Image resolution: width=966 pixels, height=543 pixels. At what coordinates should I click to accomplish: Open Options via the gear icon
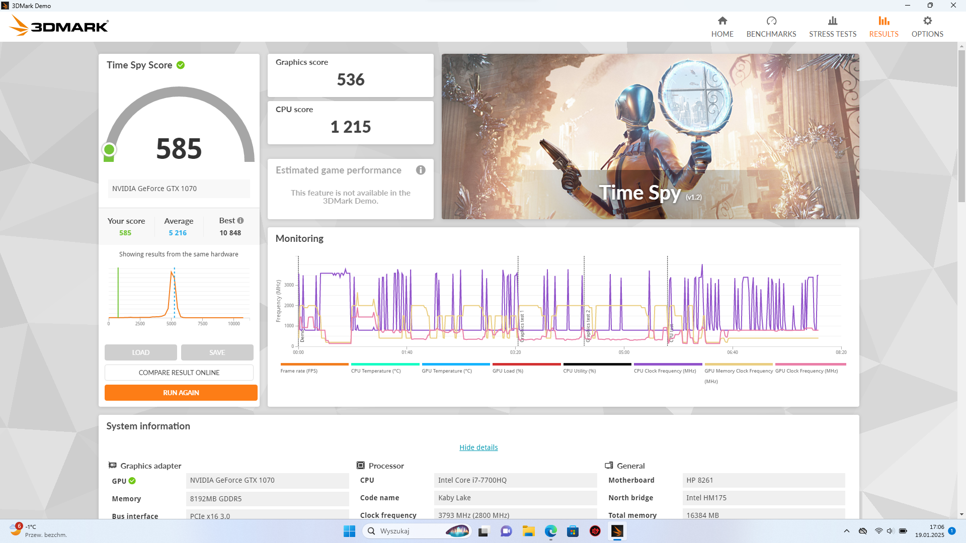point(927,21)
